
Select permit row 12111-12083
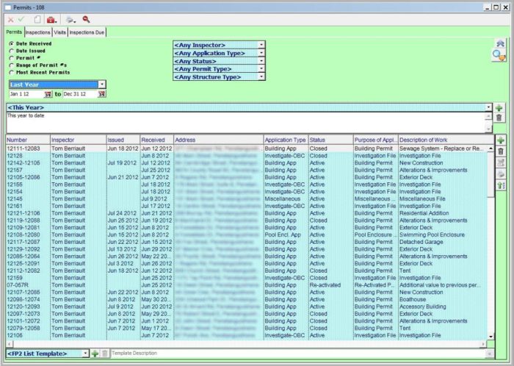point(246,148)
